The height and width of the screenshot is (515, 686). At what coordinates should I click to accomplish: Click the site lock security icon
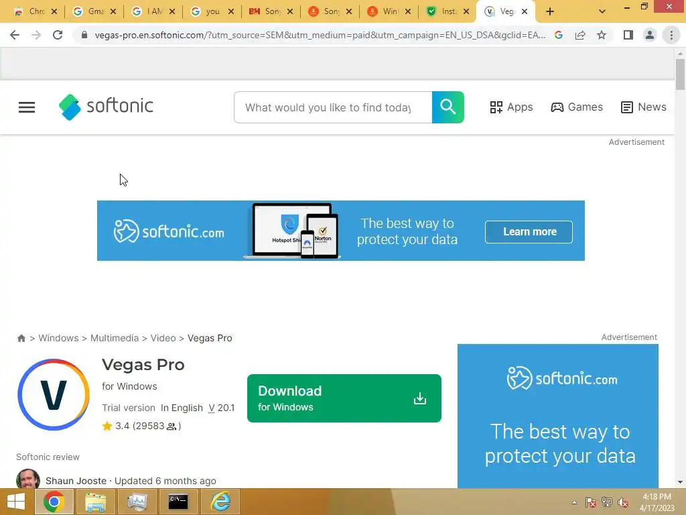pos(84,35)
